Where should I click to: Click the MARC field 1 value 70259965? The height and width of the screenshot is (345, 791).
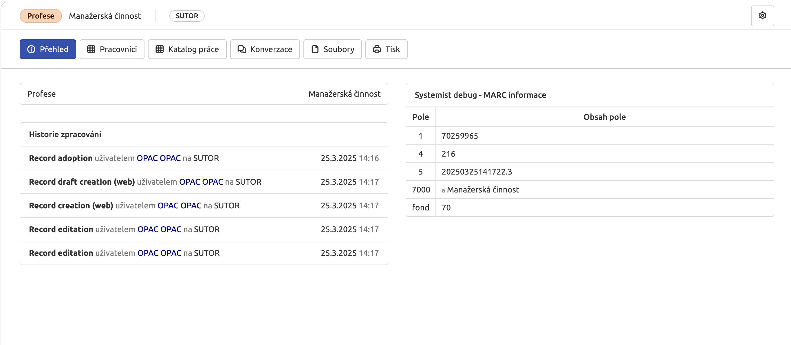(x=460, y=136)
